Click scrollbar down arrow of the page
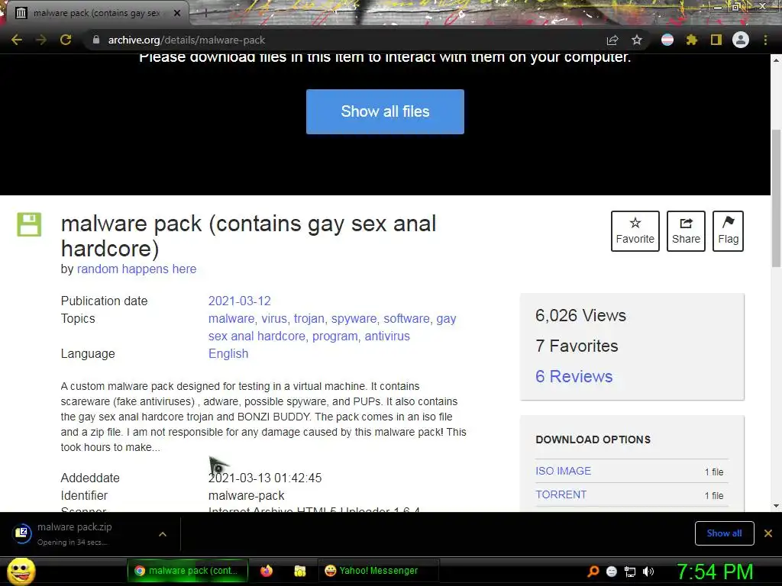 (776, 506)
